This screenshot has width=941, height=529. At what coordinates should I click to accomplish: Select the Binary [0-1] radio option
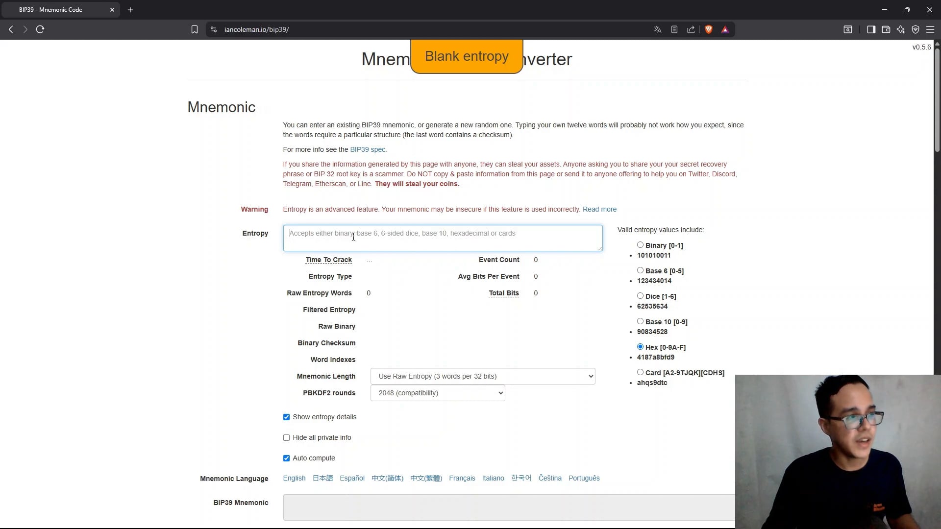coord(640,245)
